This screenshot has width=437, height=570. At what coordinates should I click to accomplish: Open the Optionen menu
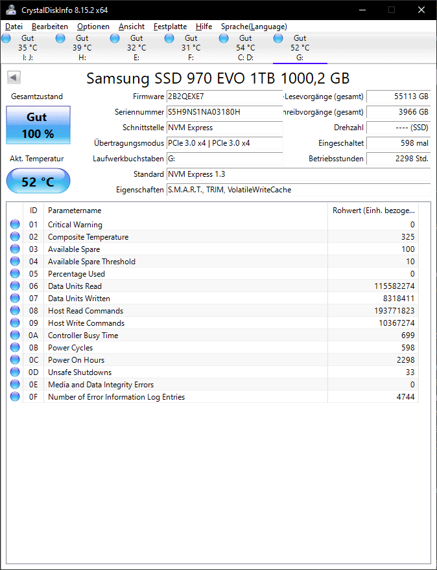pos(93,27)
